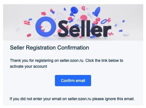Click the black 3D Seller wordmark
The image size is (146, 108).
pos(85,29)
